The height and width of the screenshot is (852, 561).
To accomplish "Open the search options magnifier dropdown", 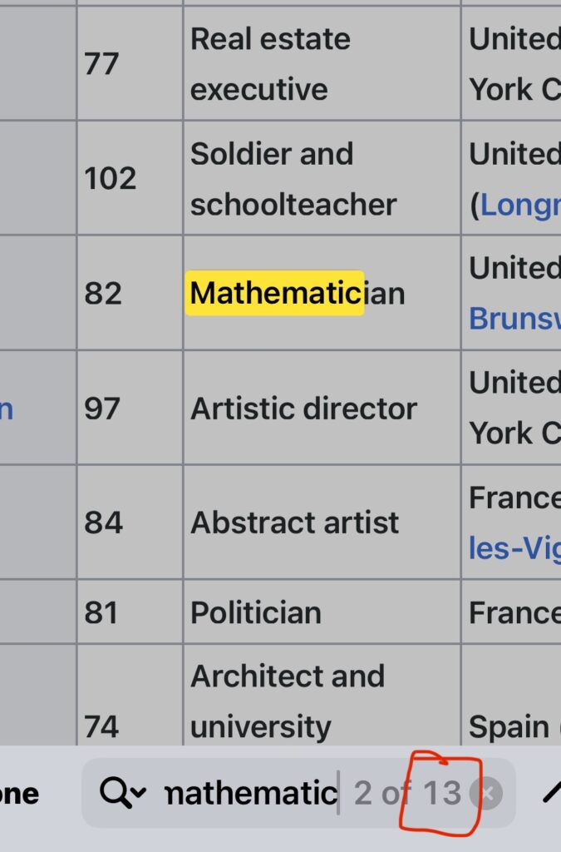I will (122, 793).
